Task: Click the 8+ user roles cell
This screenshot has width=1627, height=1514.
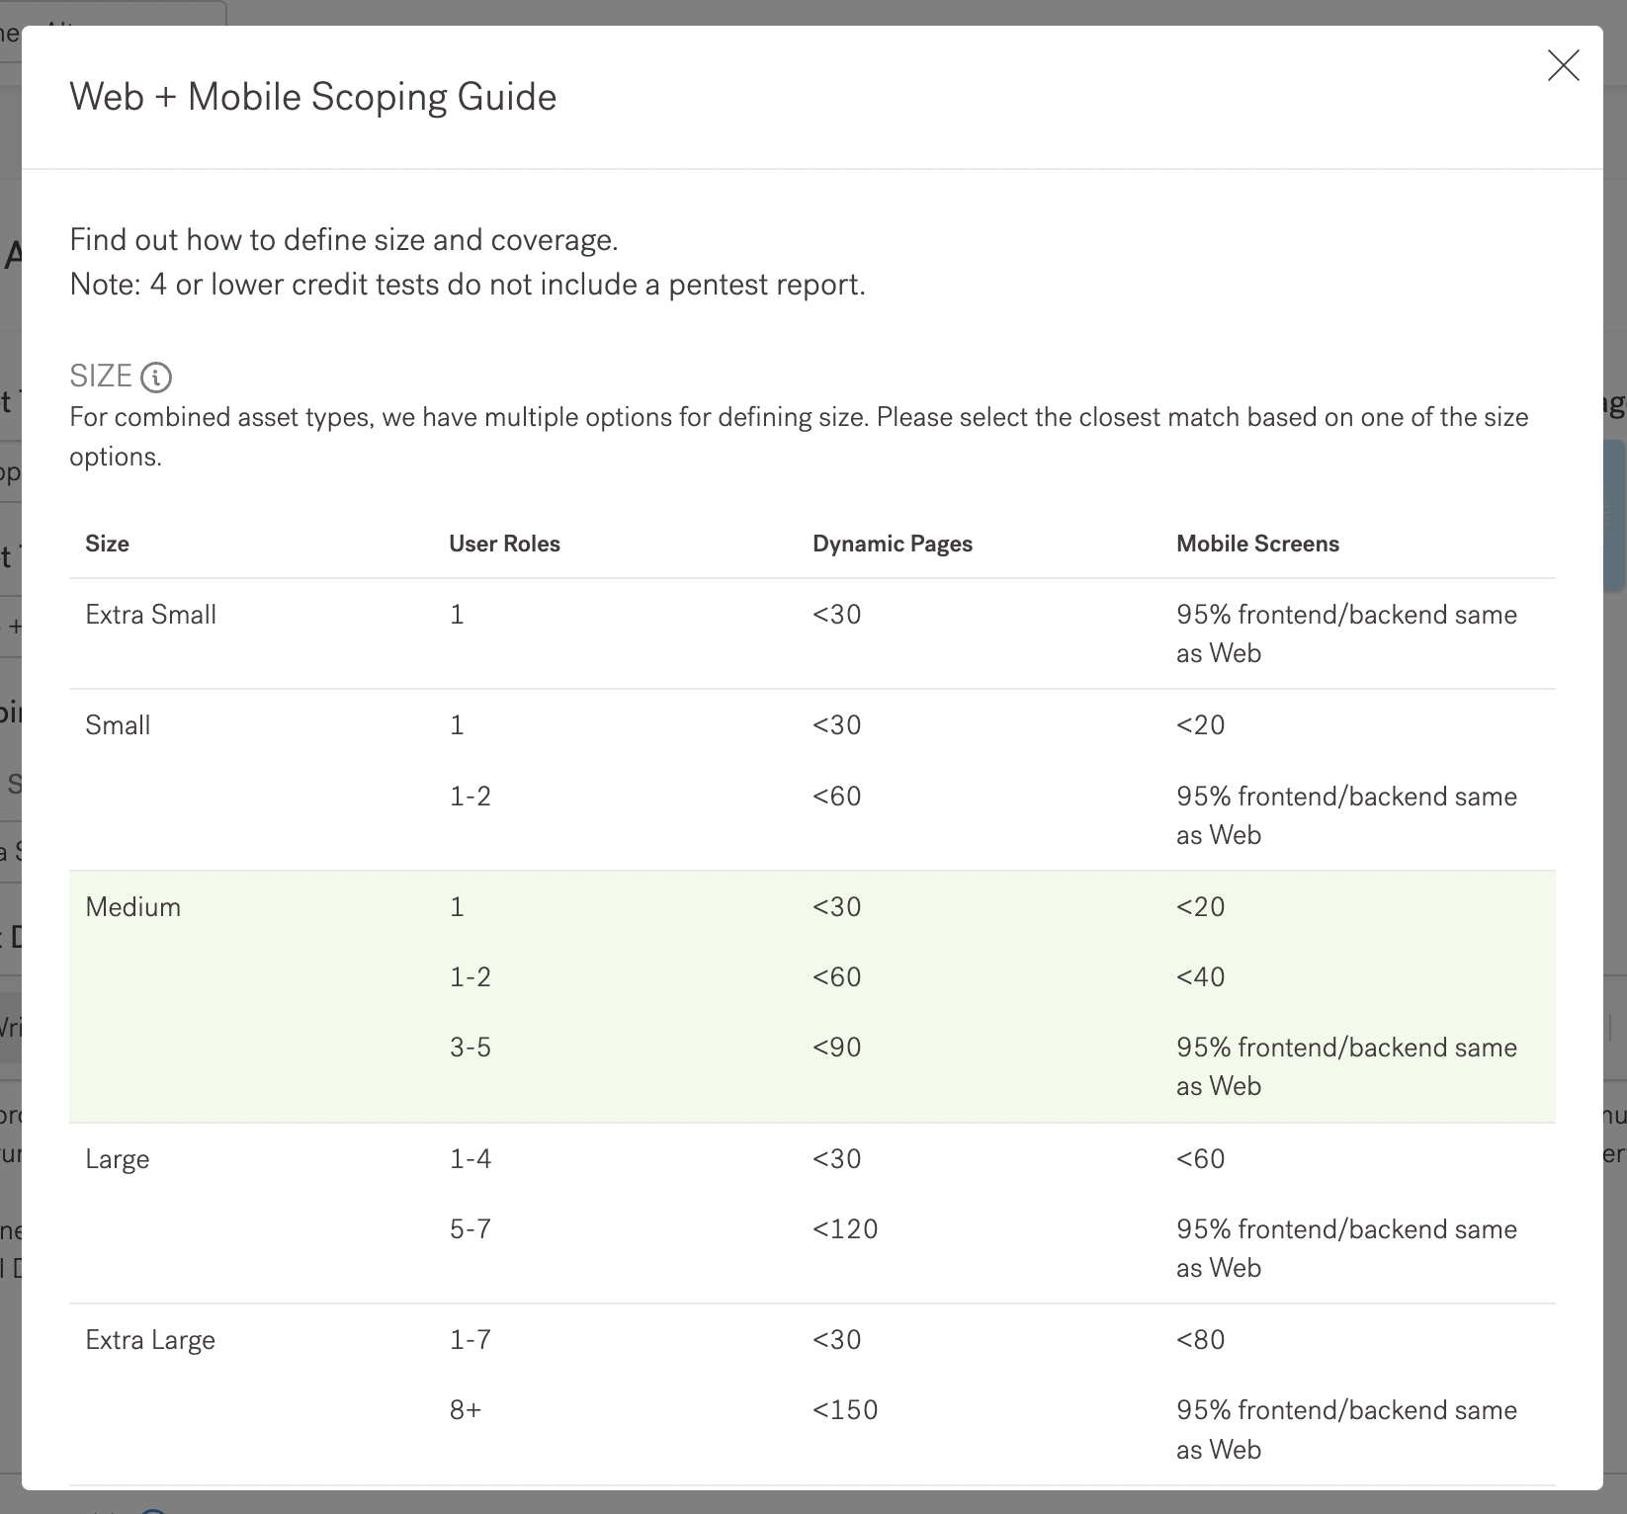Action: [466, 1410]
